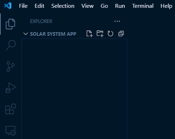Click the VS Code logo icon
Image resolution: width=175 pixels, height=139 pixels.
click(8, 6)
